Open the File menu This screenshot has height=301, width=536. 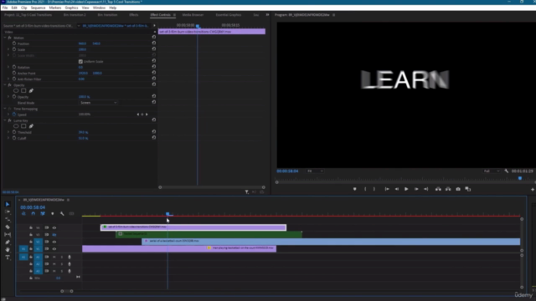(5, 8)
